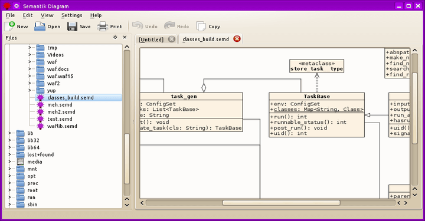Click the diagram vertical scrollbar thumb
Image resolution: width=425 pixels, height=221 pixels.
415,108
